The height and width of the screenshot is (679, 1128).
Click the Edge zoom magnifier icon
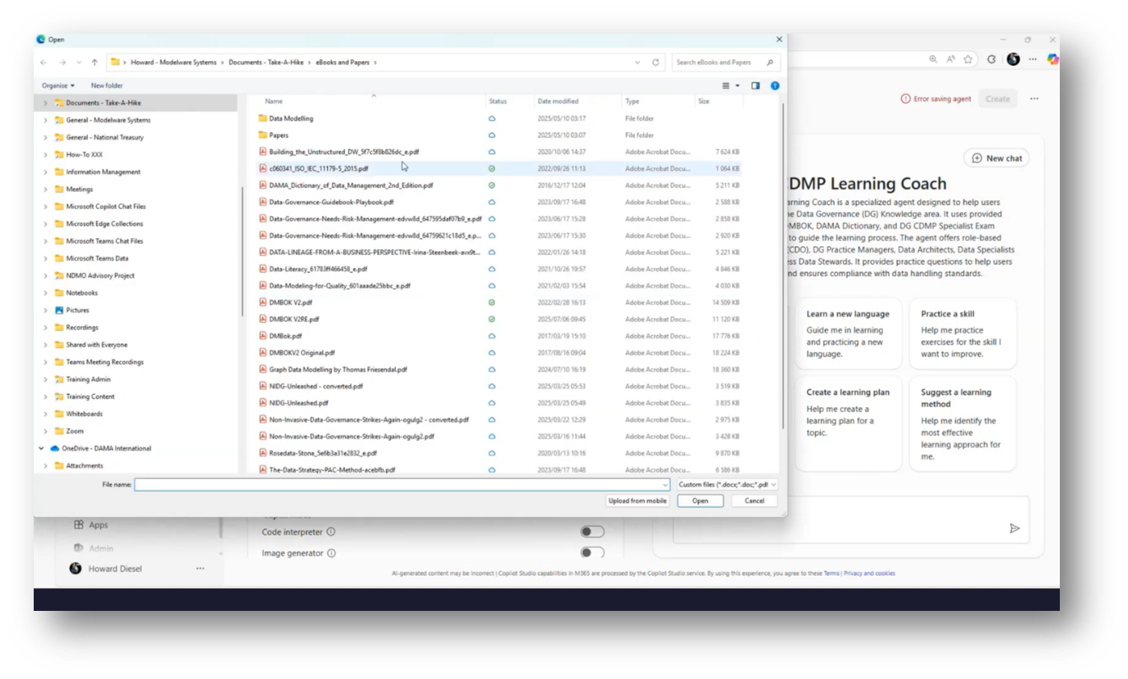point(933,60)
